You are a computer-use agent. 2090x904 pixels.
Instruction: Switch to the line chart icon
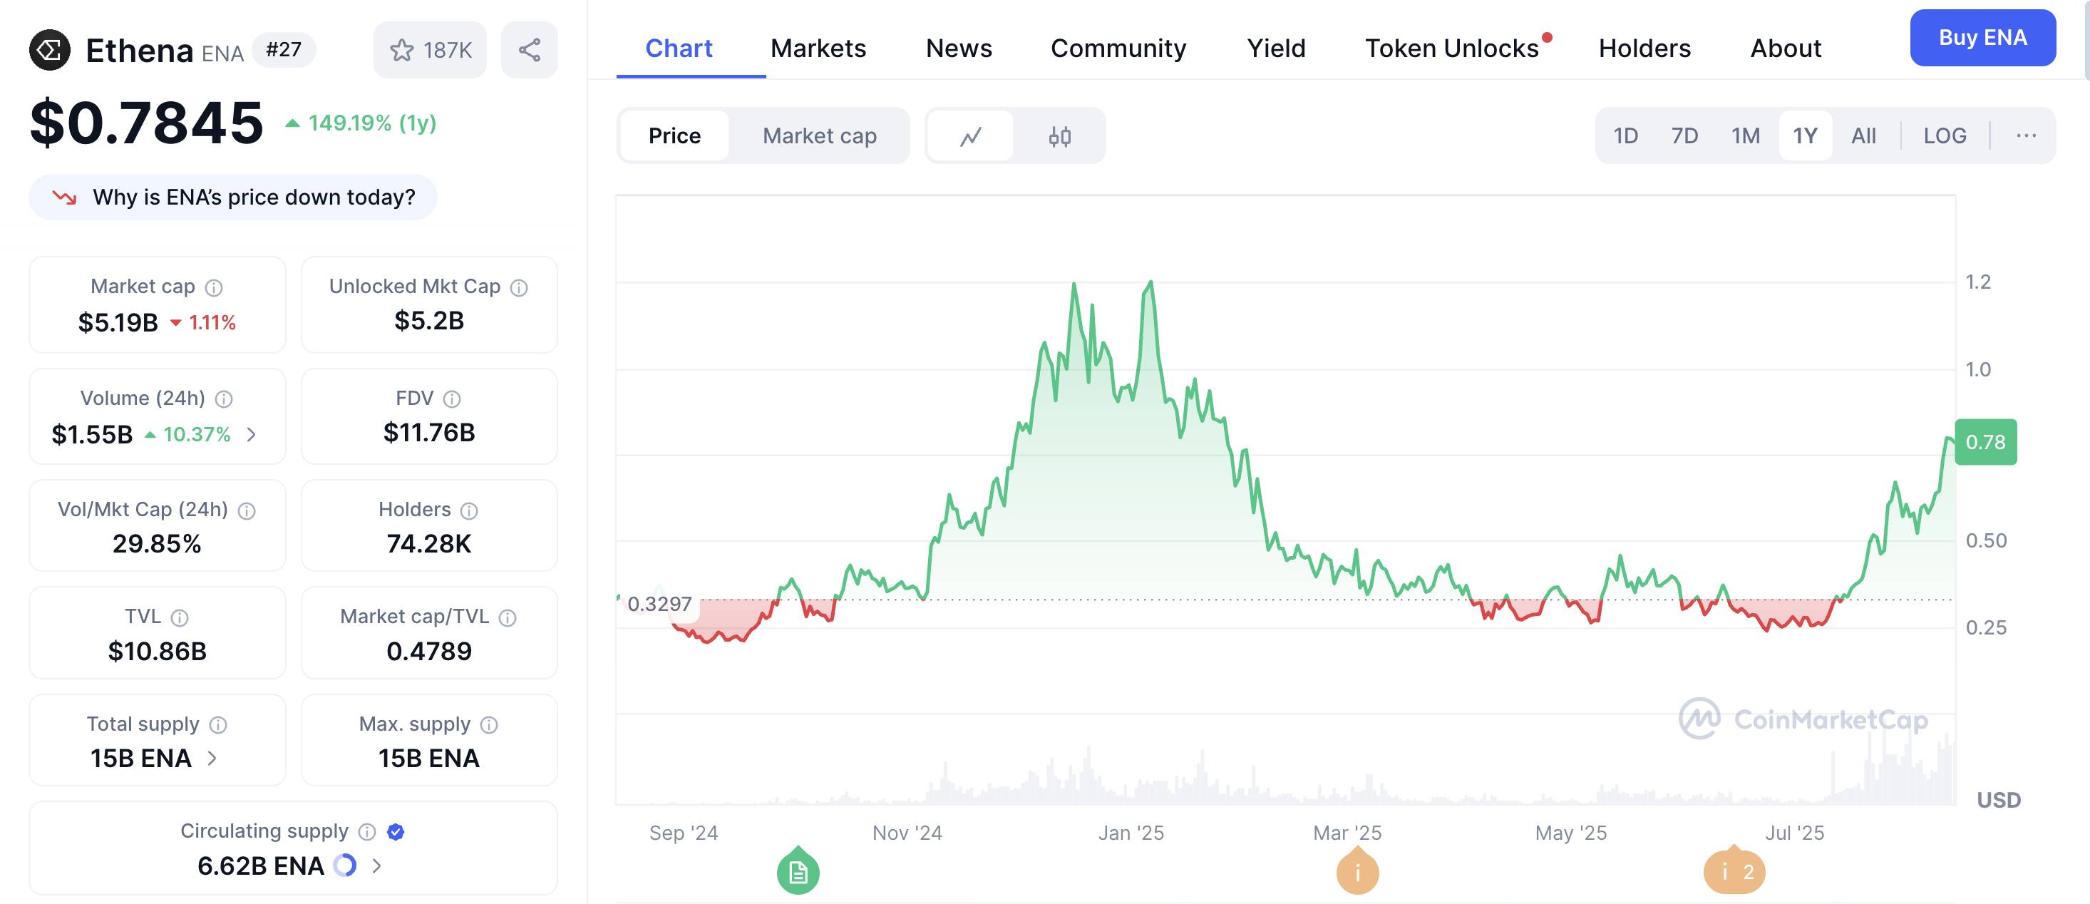point(970,136)
